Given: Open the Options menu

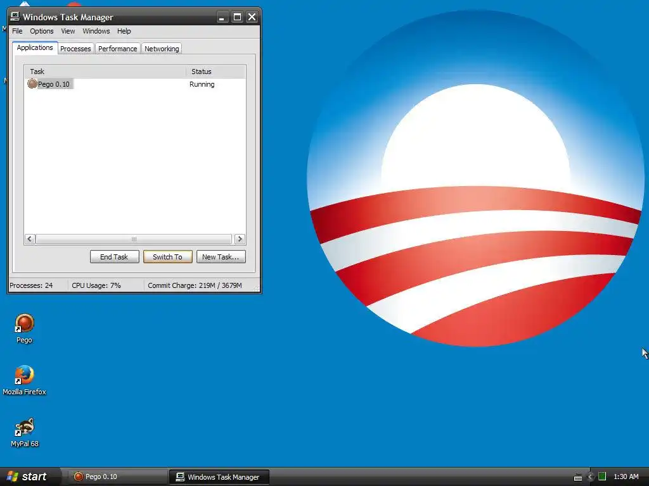Looking at the screenshot, I should tap(42, 31).
